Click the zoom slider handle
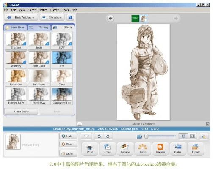The image size is (213, 169). click(147, 136)
